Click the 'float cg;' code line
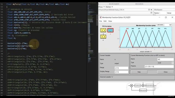The height and width of the screenshot is (98, 175). (23, 30)
